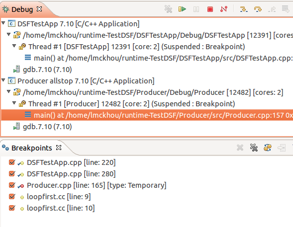Collapse Thread #1 [Producer] 12482 node

[14, 103]
